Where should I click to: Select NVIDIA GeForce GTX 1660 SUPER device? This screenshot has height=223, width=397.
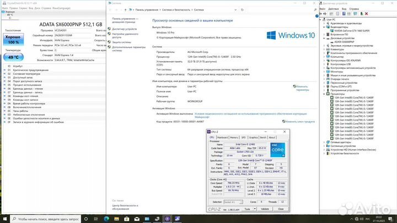coord(352,31)
